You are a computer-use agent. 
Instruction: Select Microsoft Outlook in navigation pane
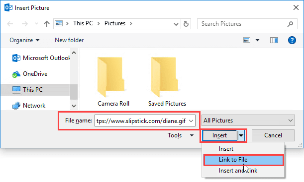41,58
